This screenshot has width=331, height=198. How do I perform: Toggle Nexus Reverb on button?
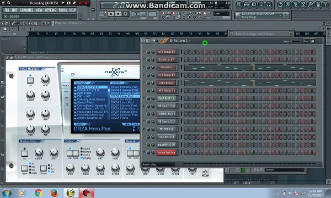[130, 153]
